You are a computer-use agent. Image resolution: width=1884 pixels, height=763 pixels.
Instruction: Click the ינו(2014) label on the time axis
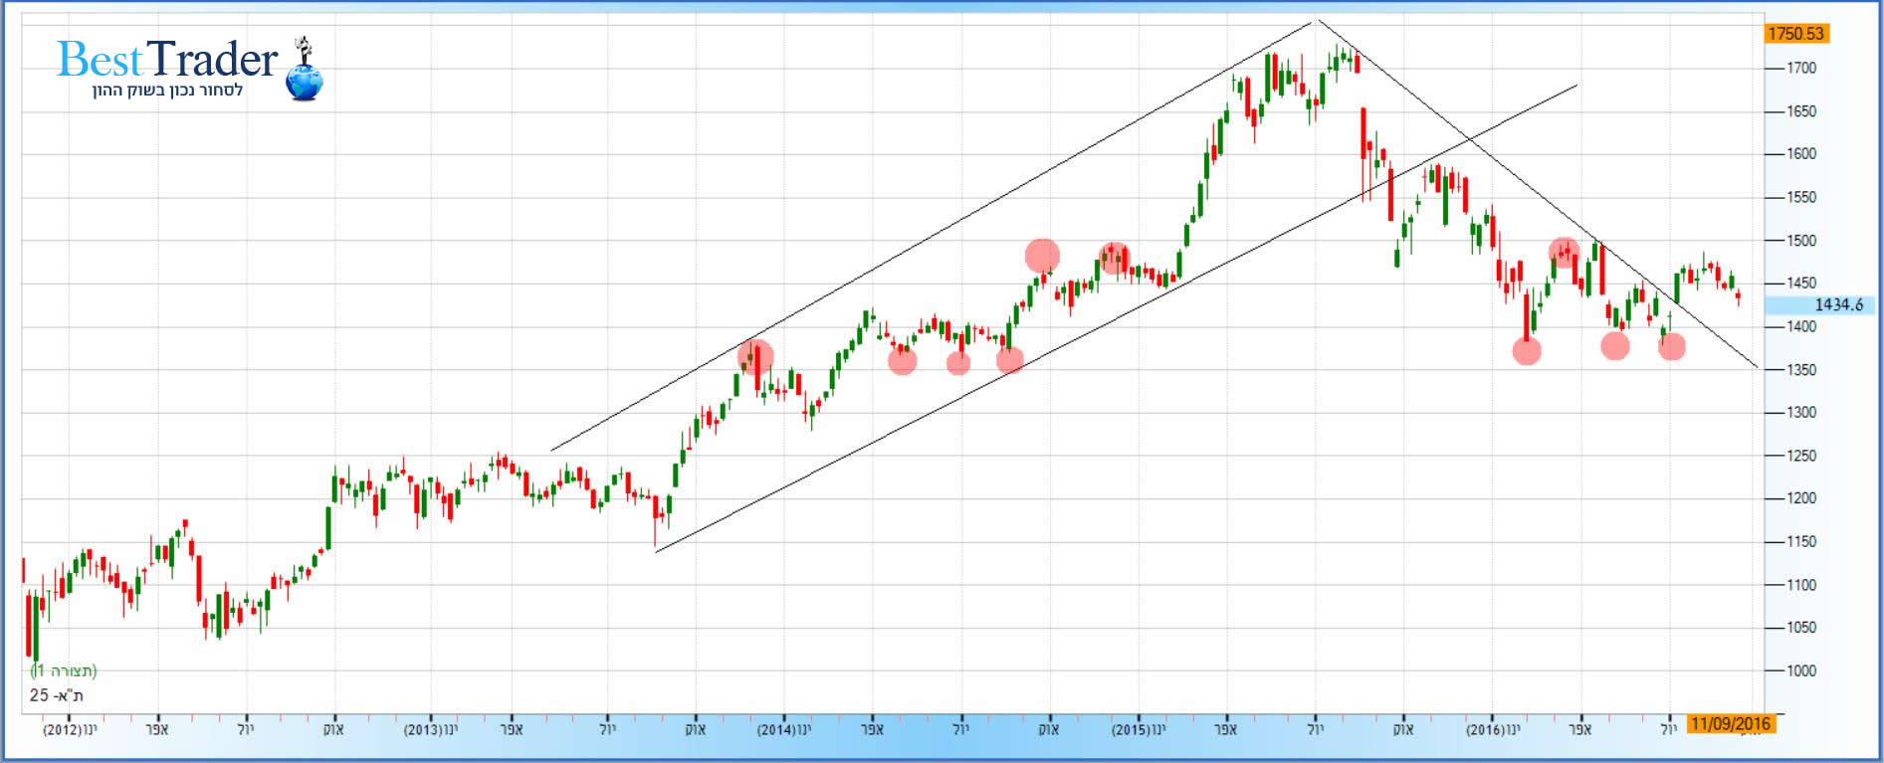point(784,730)
